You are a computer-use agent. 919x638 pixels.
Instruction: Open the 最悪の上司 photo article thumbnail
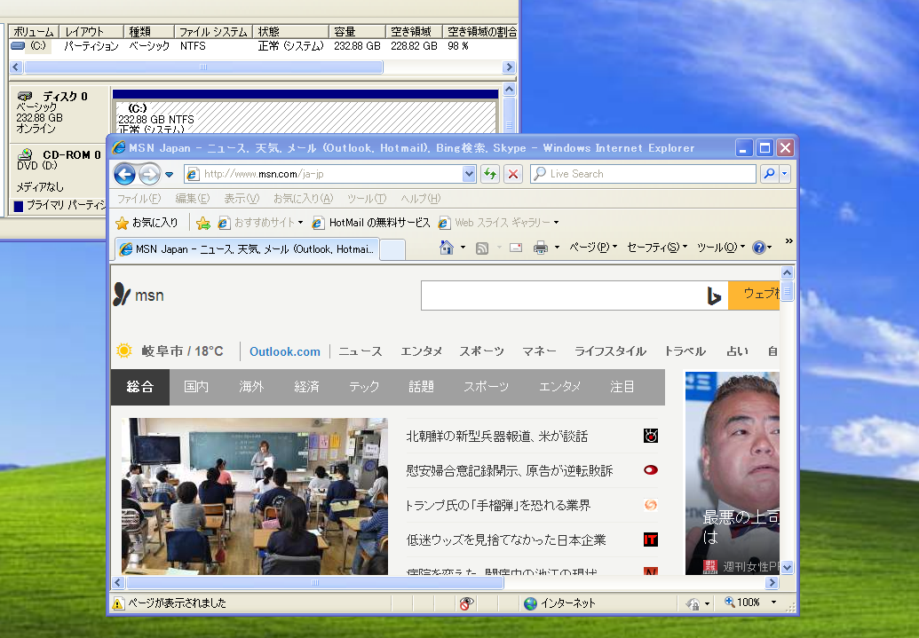[733, 473]
